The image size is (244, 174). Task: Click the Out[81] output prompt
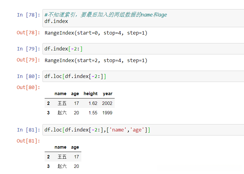pos(28,141)
